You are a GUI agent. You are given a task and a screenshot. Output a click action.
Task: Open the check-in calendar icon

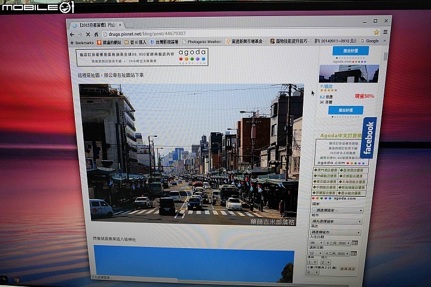[x=354, y=243]
